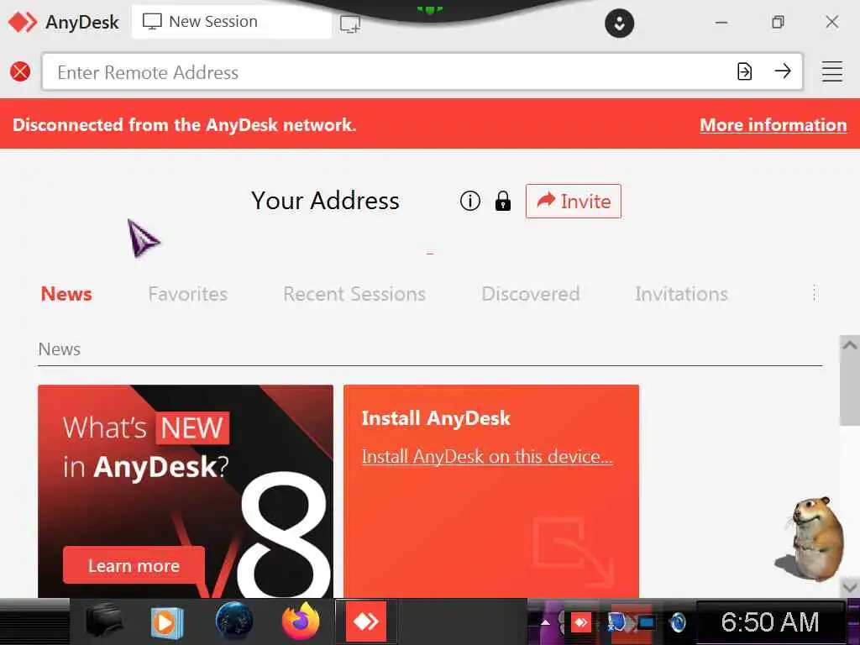860x645 pixels.
Task: Click the black stack taskbar icon
Action: (x=104, y=621)
